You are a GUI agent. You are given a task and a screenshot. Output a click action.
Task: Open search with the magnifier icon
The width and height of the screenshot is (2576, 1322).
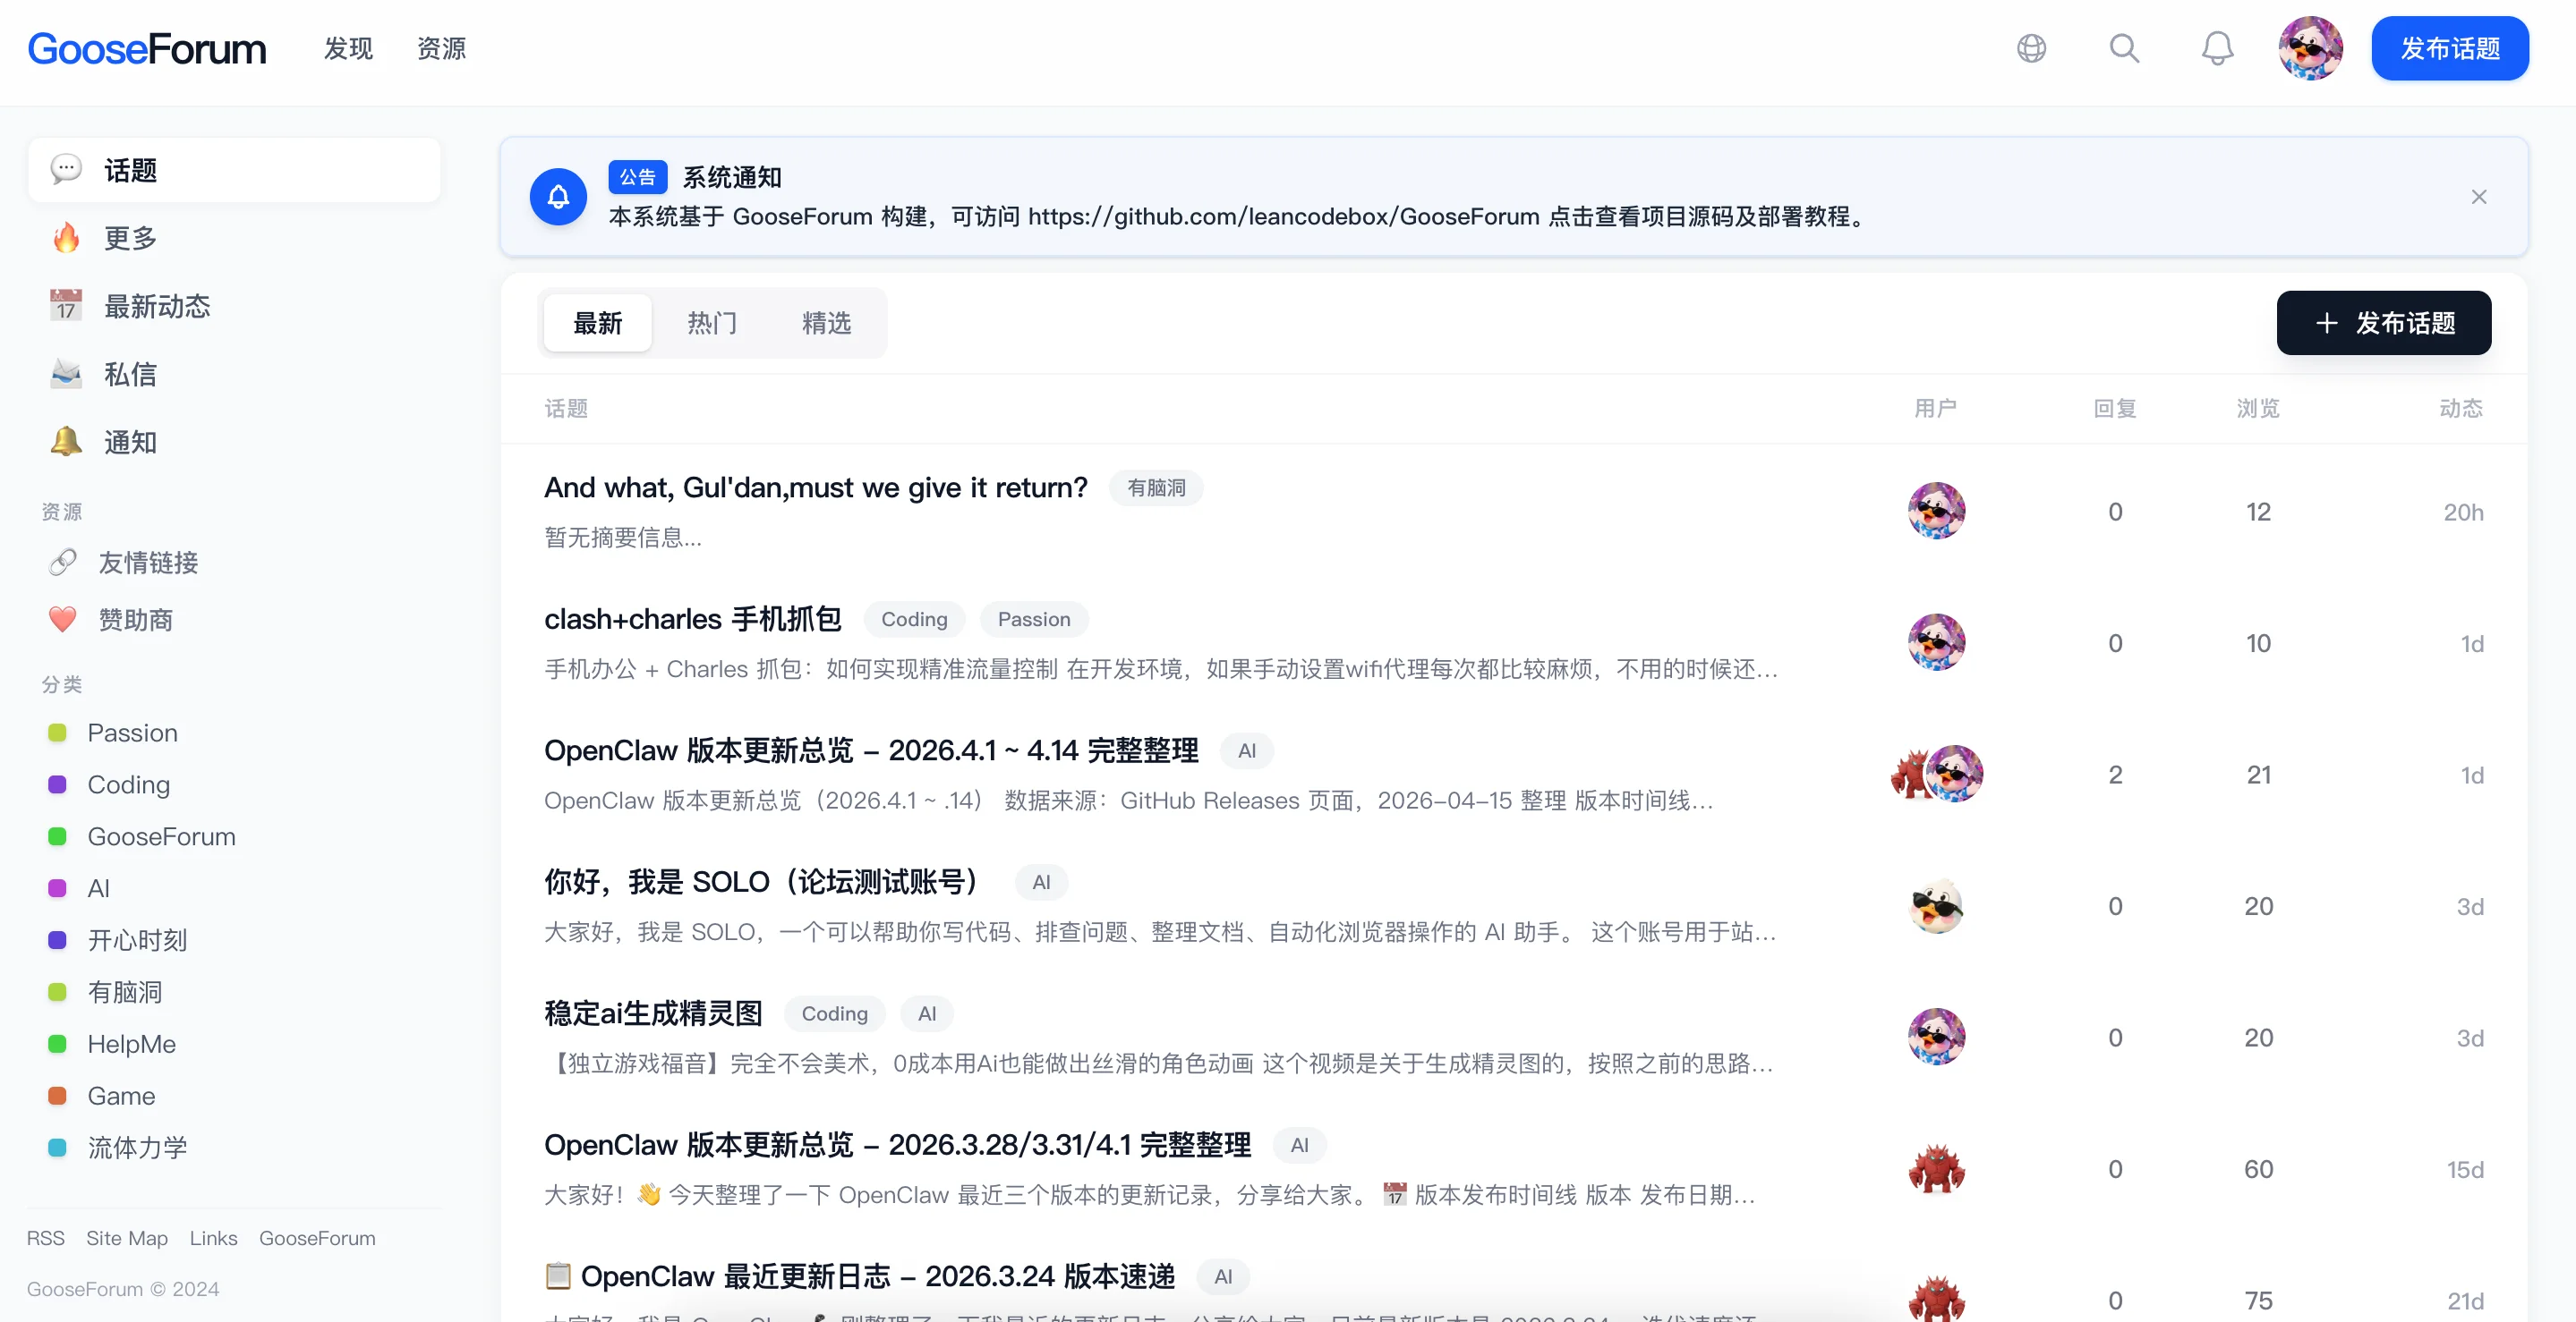2124,48
